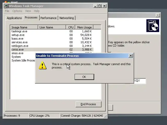This screenshot has height=125, width=167.
Task: Click the Task Manager window resize grip
Action: click(105, 116)
